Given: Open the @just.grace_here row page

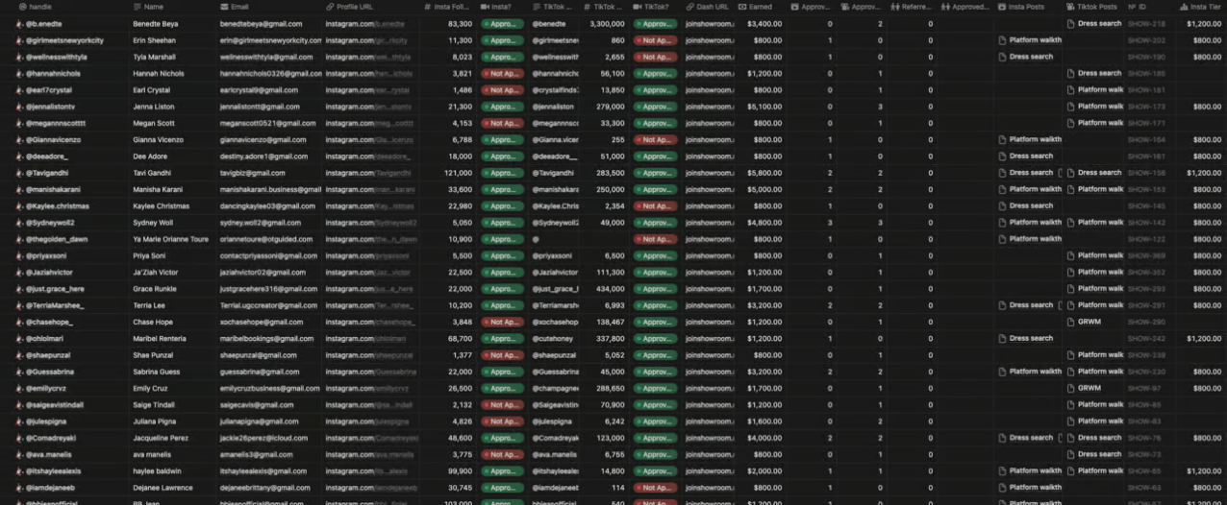Looking at the screenshot, I should click(55, 289).
